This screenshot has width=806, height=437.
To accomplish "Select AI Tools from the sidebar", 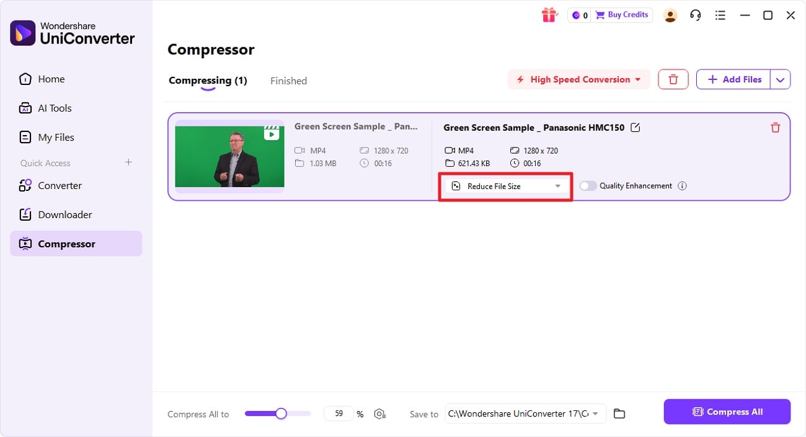I will click(53, 108).
